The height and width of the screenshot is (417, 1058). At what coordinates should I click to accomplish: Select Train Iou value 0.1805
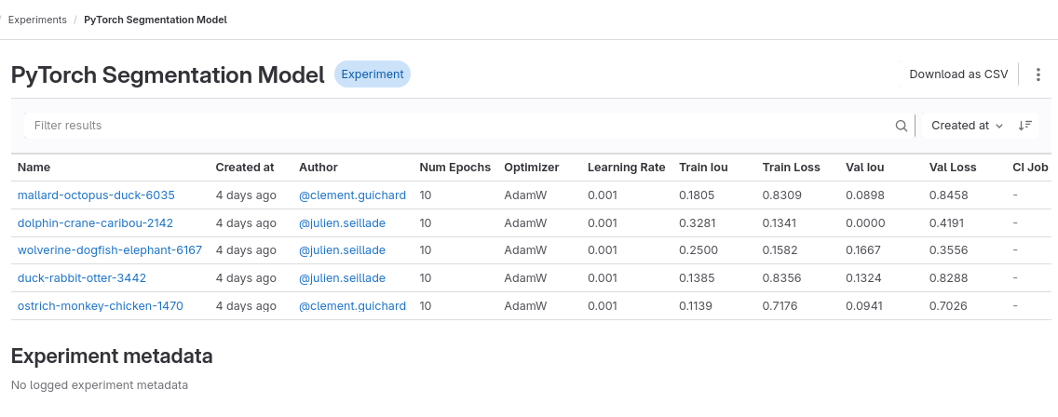click(697, 195)
